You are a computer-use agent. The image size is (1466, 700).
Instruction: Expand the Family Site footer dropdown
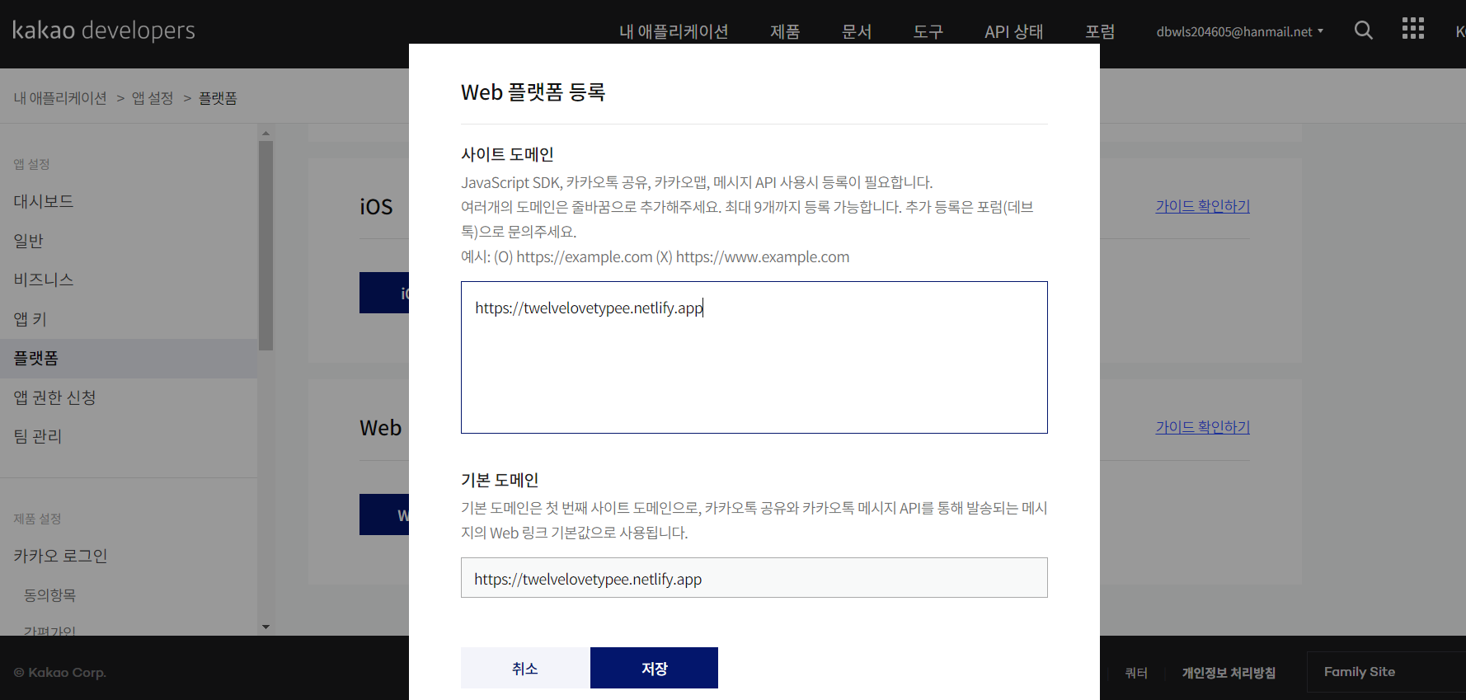[1385, 672]
